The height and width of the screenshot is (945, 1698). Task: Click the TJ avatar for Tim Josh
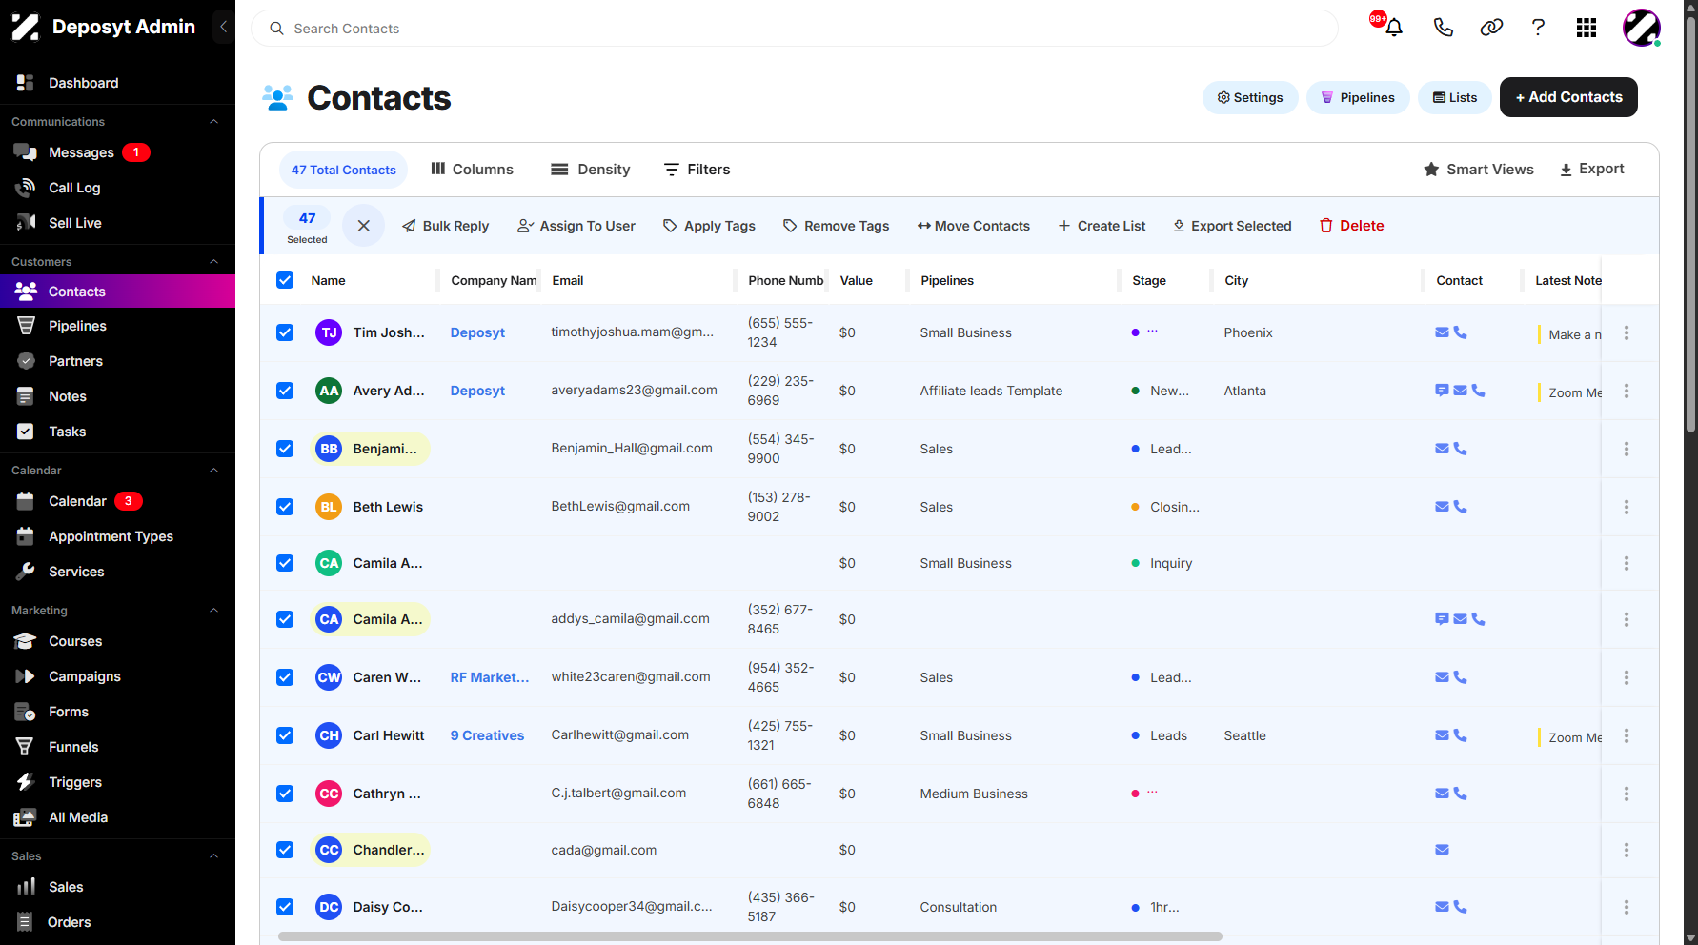(x=329, y=332)
